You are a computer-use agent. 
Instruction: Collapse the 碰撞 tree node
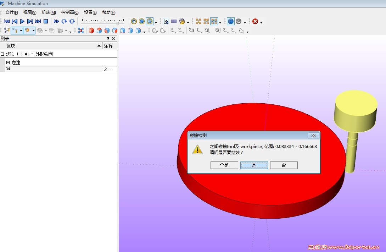[8, 62]
